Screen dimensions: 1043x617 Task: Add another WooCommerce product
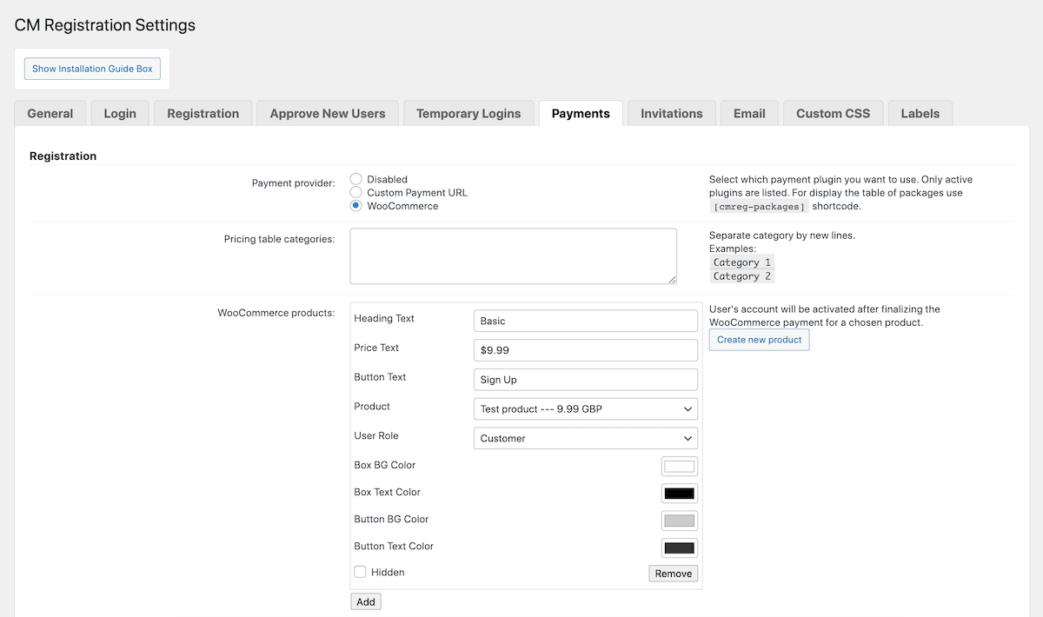pyautogui.click(x=366, y=601)
